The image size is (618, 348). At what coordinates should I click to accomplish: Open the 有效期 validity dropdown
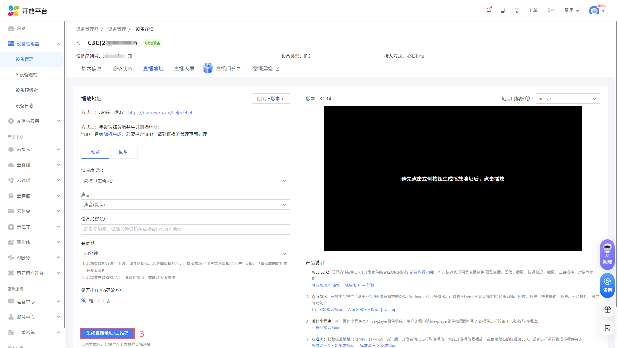pos(185,253)
